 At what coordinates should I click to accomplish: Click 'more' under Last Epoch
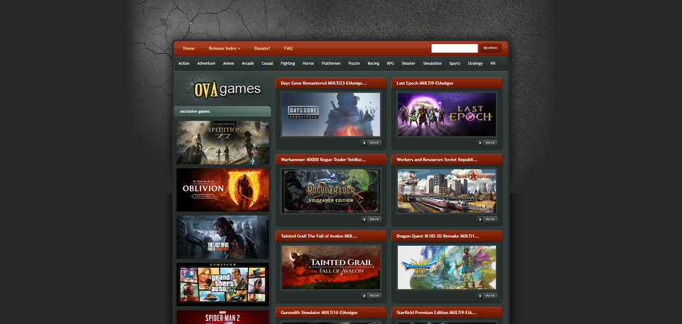(x=490, y=143)
